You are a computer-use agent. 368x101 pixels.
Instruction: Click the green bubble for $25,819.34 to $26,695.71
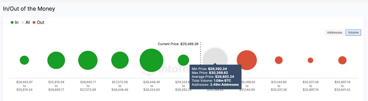click(x=56, y=60)
